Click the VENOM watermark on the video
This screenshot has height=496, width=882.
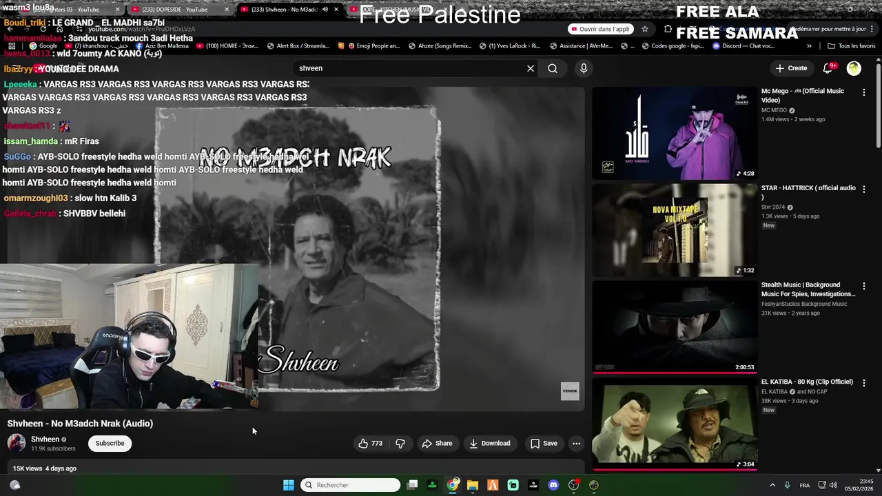[x=570, y=391]
